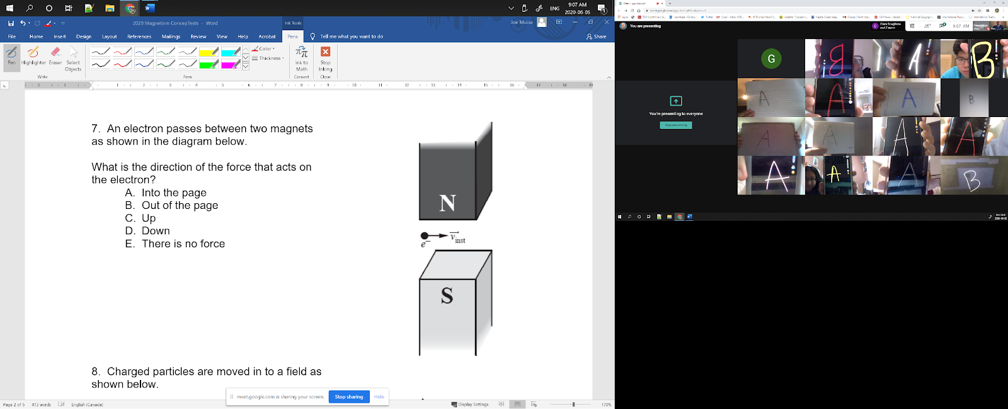This screenshot has height=409, width=1008.
Task: Open Display Settings in Word status bar
Action: tap(470, 405)
